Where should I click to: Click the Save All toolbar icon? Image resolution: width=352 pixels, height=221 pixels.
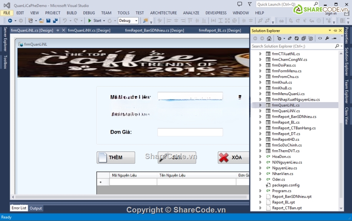pos(55,21)
